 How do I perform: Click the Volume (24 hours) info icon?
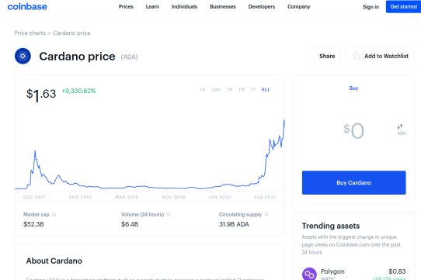(x=169, y=215)
